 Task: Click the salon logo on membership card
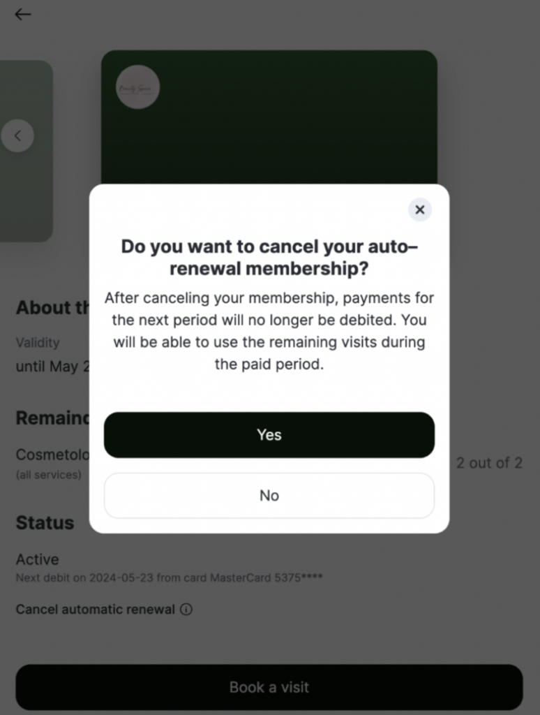(x=137, y=87)
